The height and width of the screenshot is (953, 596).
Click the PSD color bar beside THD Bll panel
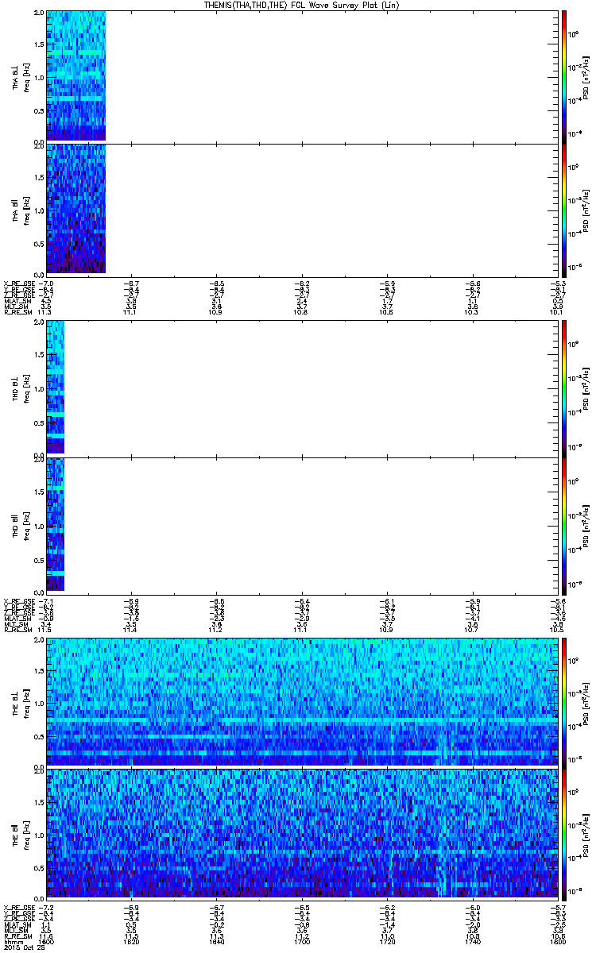564,525
